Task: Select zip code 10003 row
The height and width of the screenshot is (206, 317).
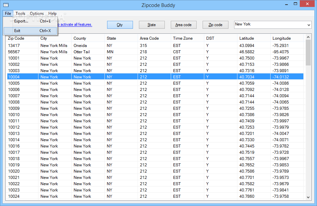Action: 155,70
